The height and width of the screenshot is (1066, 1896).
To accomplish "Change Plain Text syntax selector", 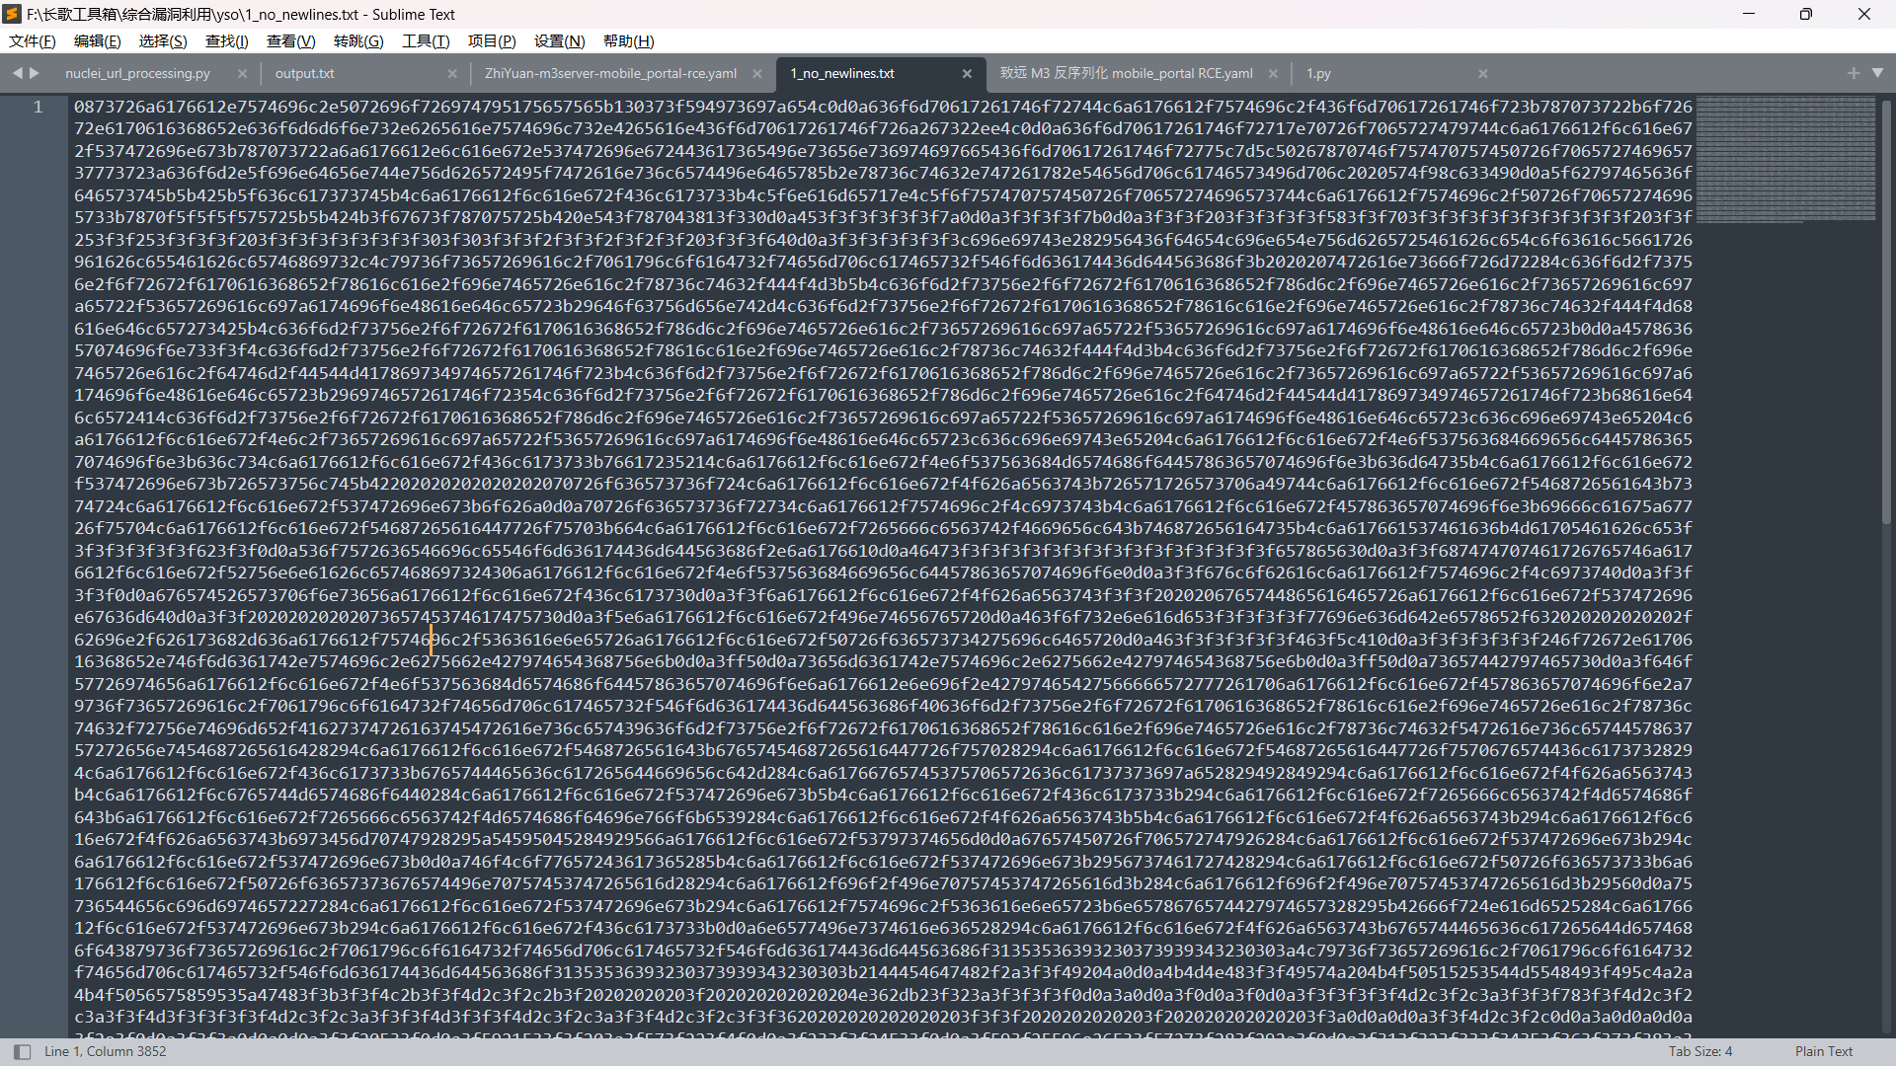I will [x=1823, y=1051].
